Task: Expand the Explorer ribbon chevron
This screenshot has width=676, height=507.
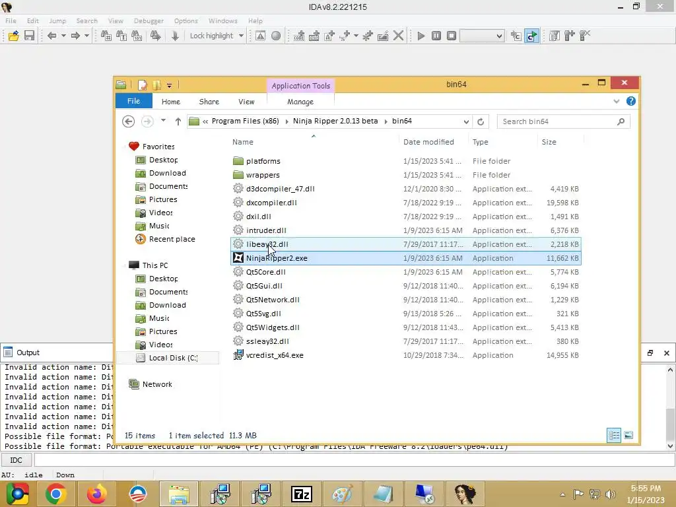Action: point(617,101)
